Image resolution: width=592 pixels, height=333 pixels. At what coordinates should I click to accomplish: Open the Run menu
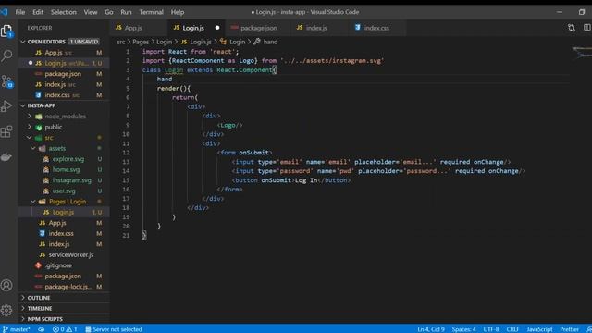(x=126, y=12)
